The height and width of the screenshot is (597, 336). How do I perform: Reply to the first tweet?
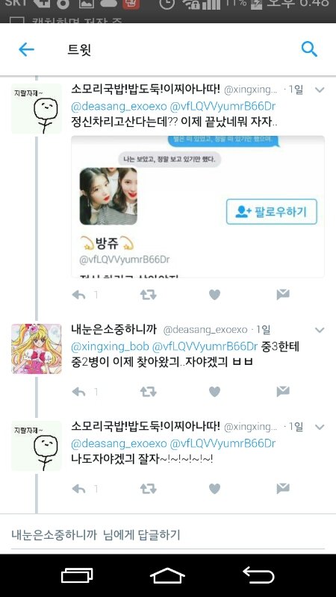pos(78,295)
